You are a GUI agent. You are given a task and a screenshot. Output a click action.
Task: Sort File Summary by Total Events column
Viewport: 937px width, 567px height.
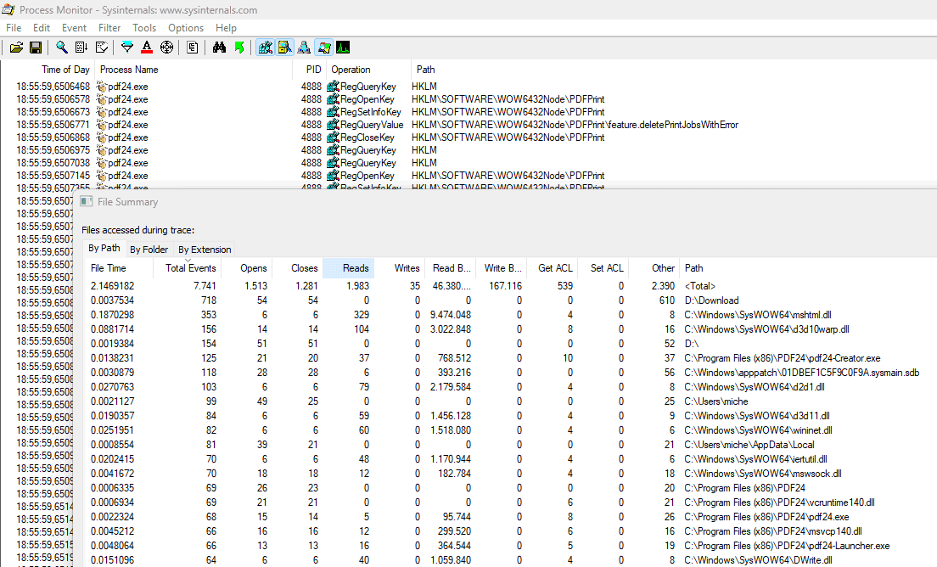[187, 268]
